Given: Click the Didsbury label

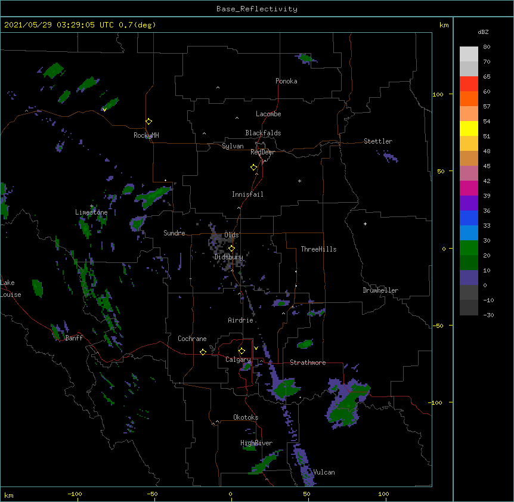Looking at the screenshot, I should click(x=228, y=257).
